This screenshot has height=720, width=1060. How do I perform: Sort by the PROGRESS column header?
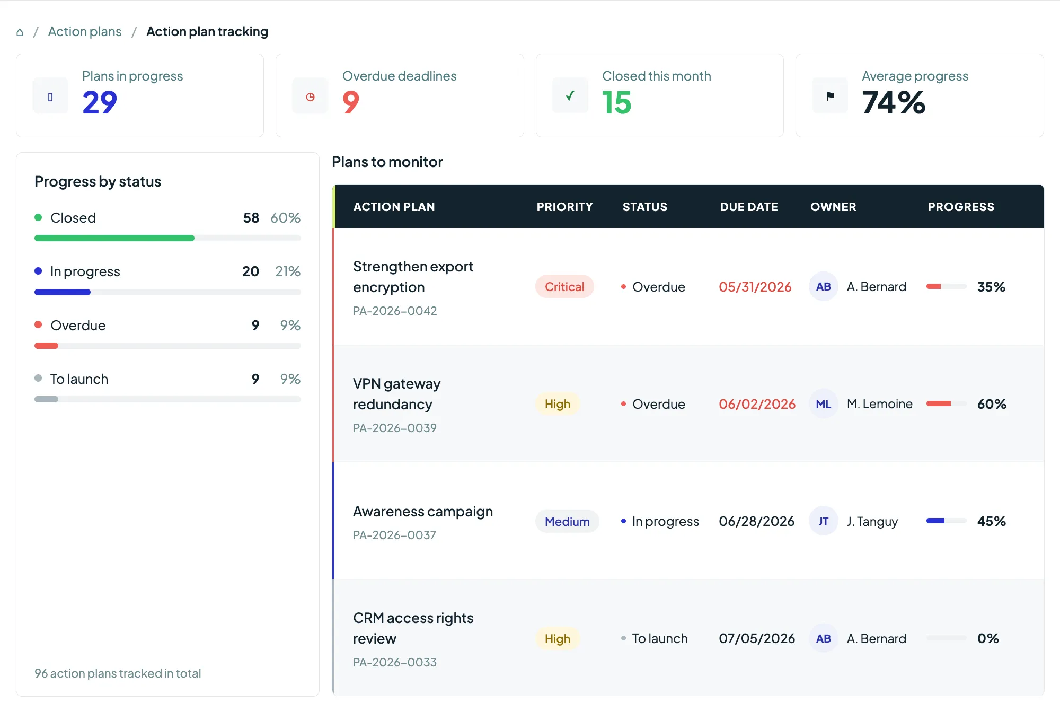(960, 207)
